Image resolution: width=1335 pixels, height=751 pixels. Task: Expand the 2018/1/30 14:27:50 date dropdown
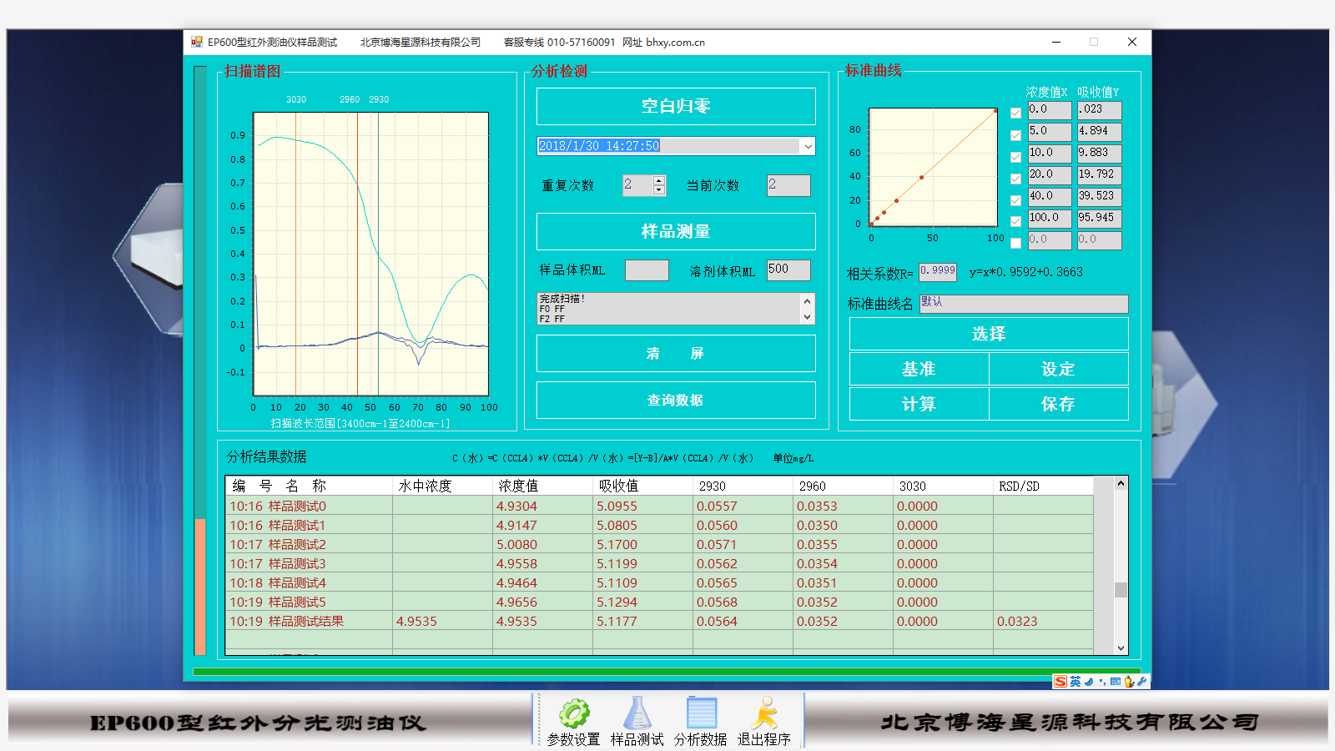(808, 146)
